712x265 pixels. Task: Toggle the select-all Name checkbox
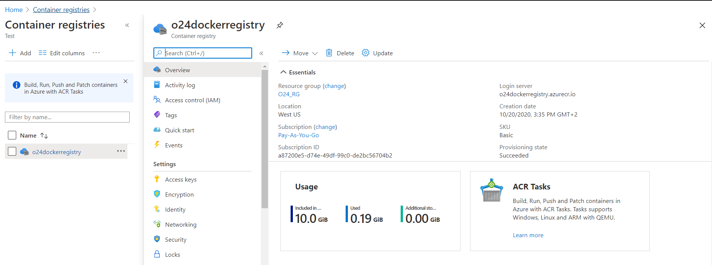[12, 135]
